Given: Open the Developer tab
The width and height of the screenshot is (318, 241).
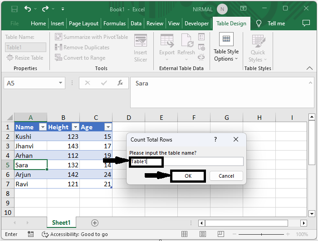Looking at the screenshot, I should 196,24.
